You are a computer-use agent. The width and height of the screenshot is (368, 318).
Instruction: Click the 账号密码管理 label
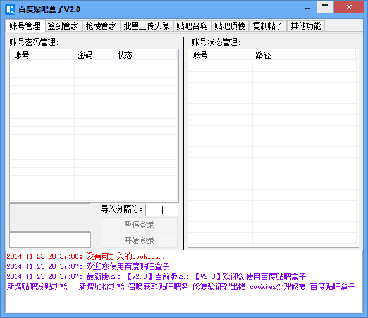click(34, 43)
